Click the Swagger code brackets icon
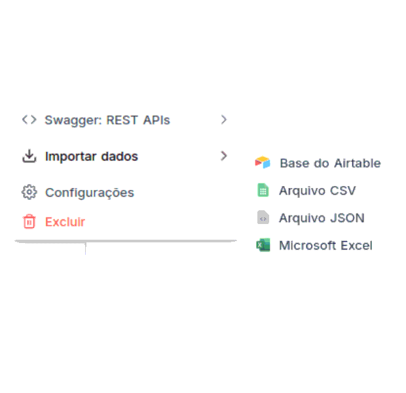 (29, 120)
